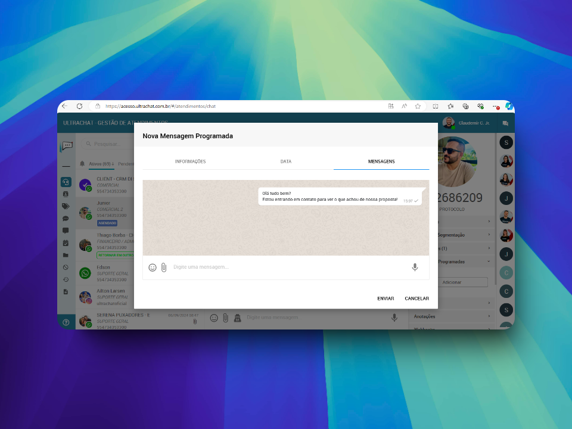This screenshot has width=572, height=429.
Task: Click the microphone icon in the dialog
Action: [415, 268]
